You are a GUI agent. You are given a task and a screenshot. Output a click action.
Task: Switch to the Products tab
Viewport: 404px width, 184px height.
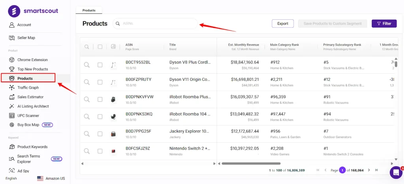click(x=89, y=10)
